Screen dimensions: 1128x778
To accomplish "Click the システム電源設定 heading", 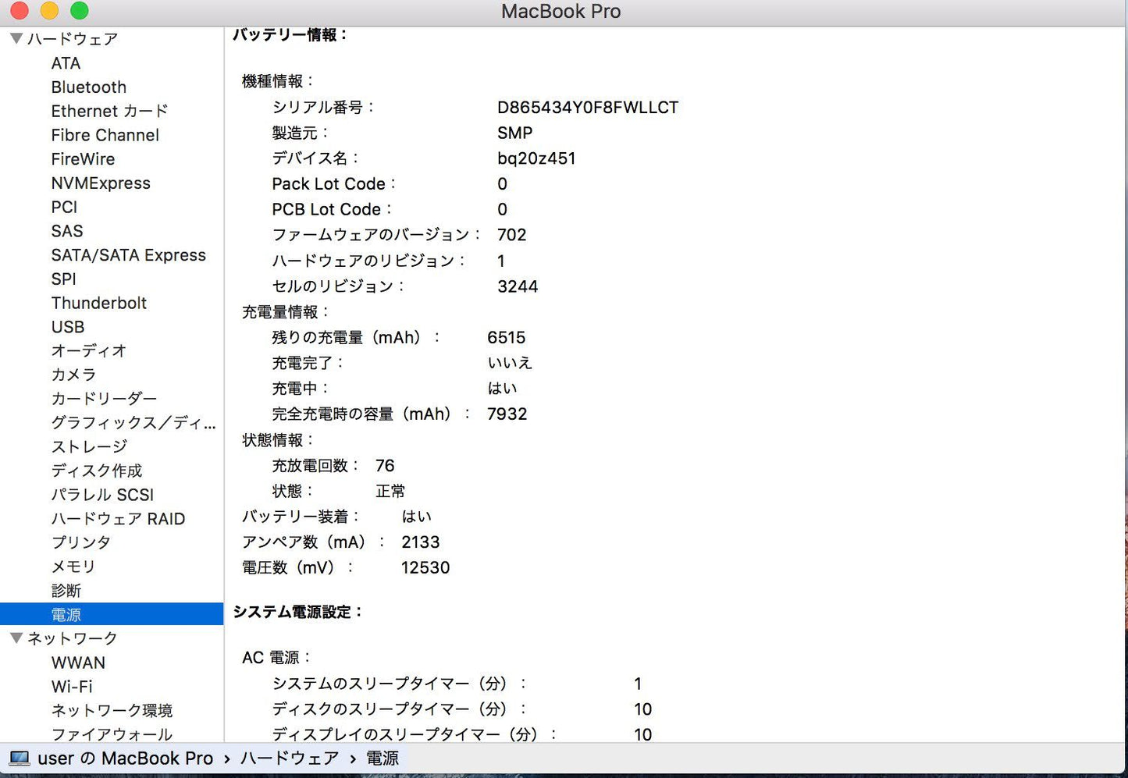I will (298, 613).
